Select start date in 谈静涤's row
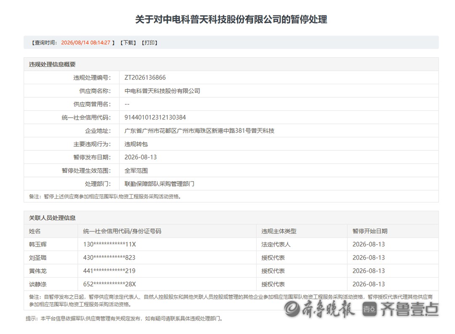The height and width of the screenshot is (334, 455). 369,284
